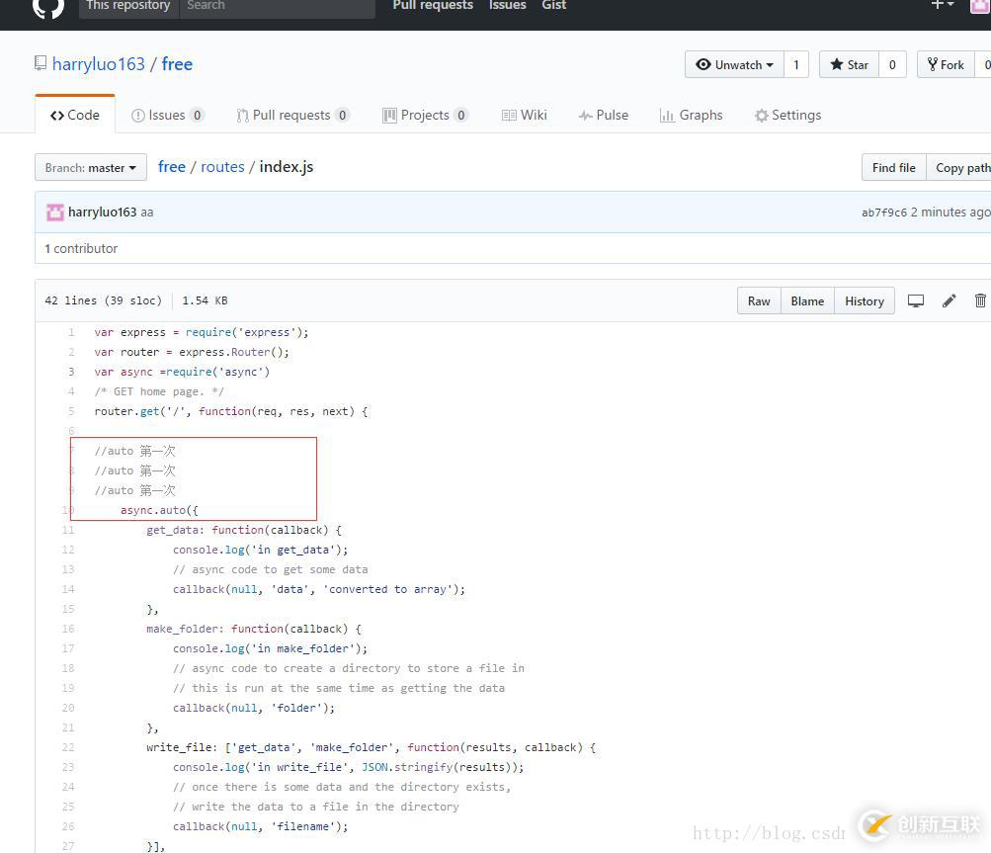Open the Unwatch options arrow
Viewport: 991px width, 853px height.
pos(768,64)
